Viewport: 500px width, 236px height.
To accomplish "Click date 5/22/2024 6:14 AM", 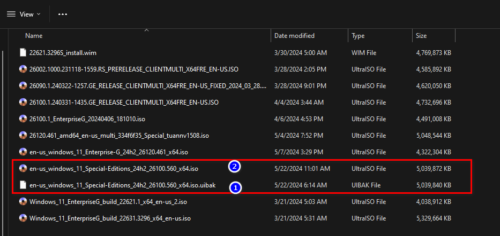I will [x=301, y=185].
